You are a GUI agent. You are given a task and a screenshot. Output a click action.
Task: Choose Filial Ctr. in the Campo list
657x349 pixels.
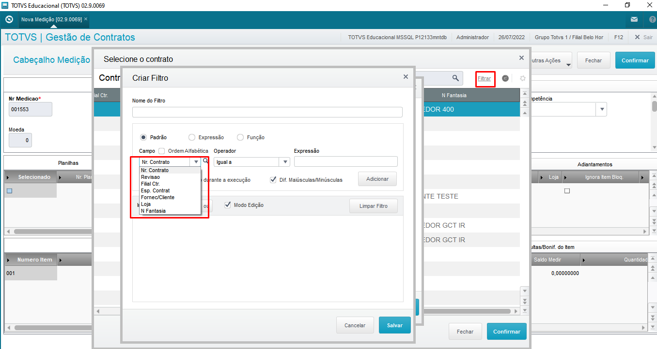pos(170,184)
